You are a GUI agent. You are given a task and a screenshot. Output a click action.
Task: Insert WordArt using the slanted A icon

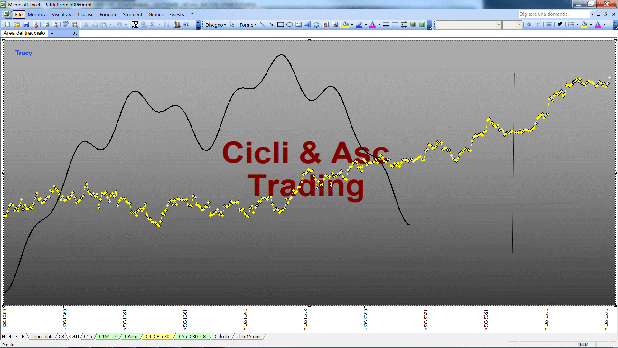[307, 24]
